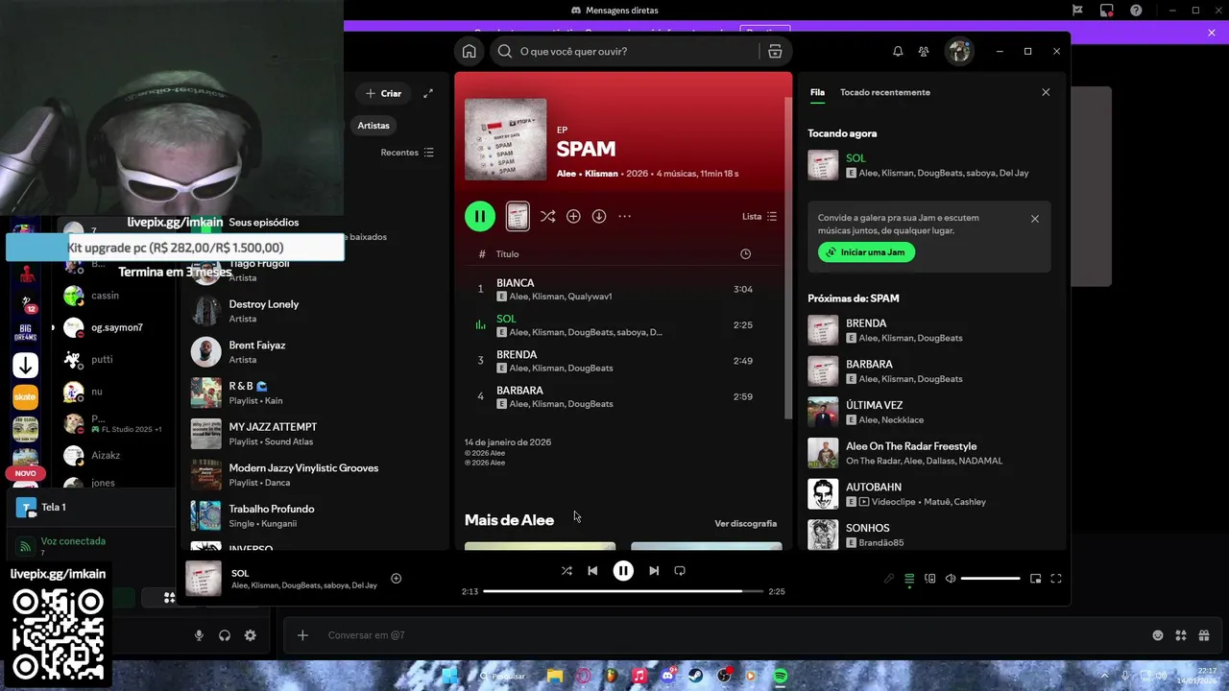
Task: Open Windows Start menu
Action: tap(449, 676)
